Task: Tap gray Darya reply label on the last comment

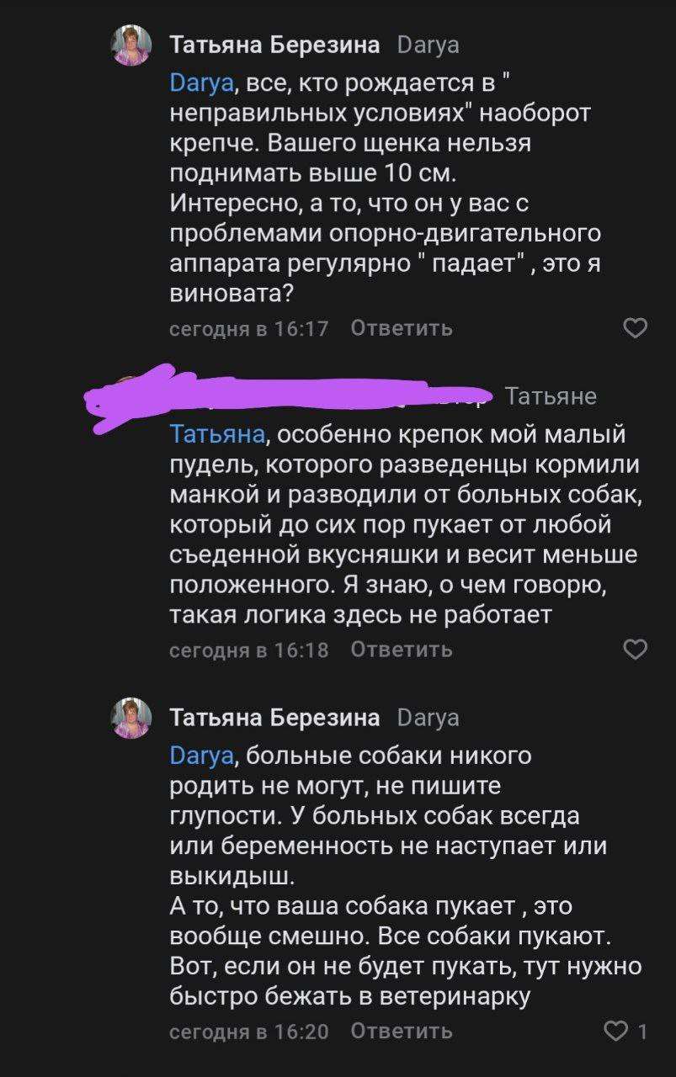Action: [428, 717]
